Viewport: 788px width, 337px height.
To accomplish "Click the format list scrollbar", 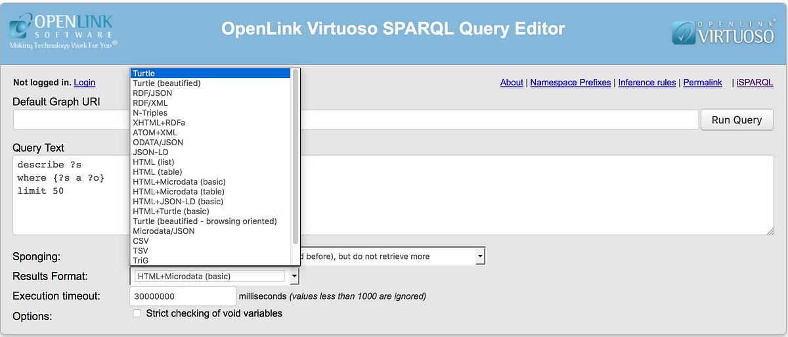I will coord(295,158).
